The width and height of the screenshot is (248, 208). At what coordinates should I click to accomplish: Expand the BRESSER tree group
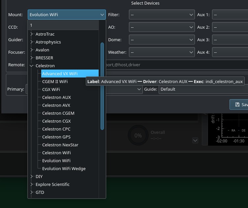point(31,58)
